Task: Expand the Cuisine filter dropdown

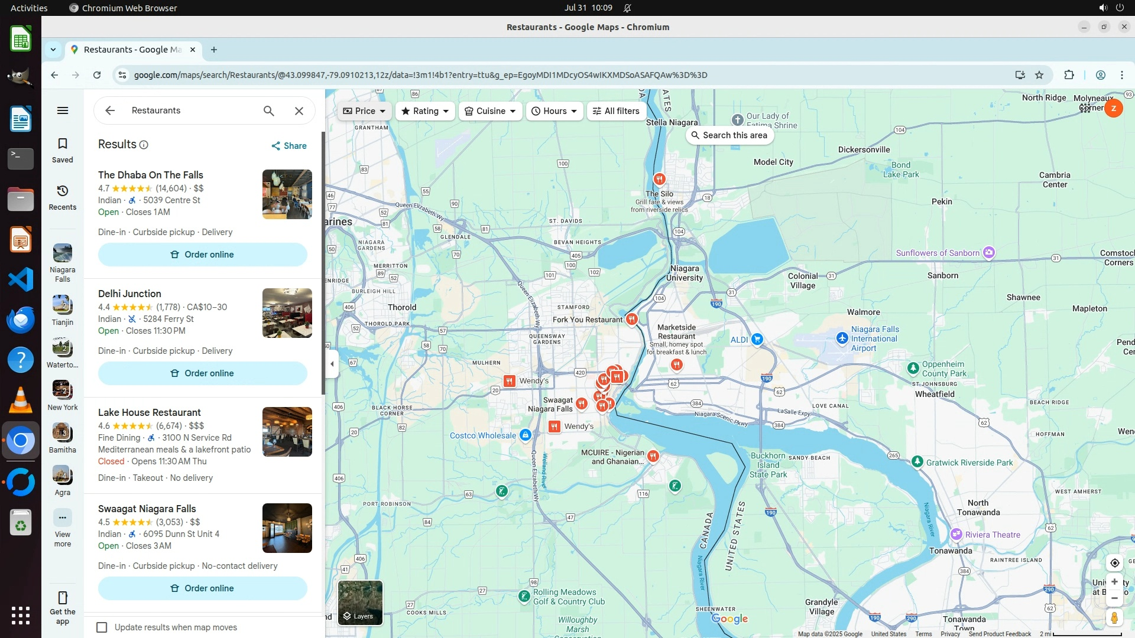Action: (490, 111)
